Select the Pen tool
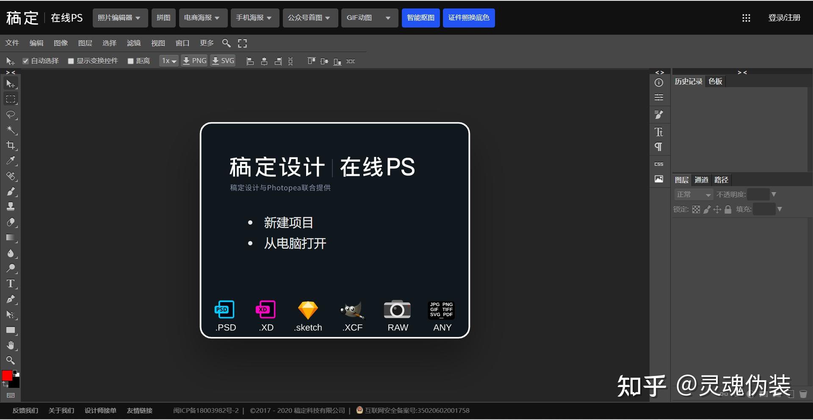 (x=11, y=299)
